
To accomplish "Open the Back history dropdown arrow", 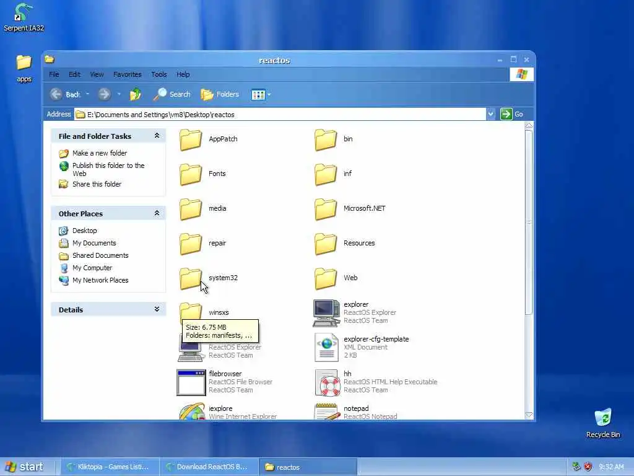I will tap(87, 94).
